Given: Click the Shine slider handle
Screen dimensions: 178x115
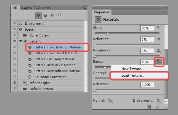Looking at the screenshot, I should point(108,34).
